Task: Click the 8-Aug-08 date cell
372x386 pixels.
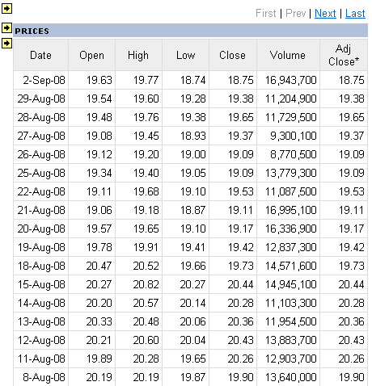Action: point(40,377)
